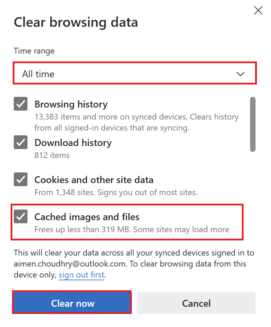Click the Cached images and files label
Viewport: 271px width, 327px height.
point(87,217)
